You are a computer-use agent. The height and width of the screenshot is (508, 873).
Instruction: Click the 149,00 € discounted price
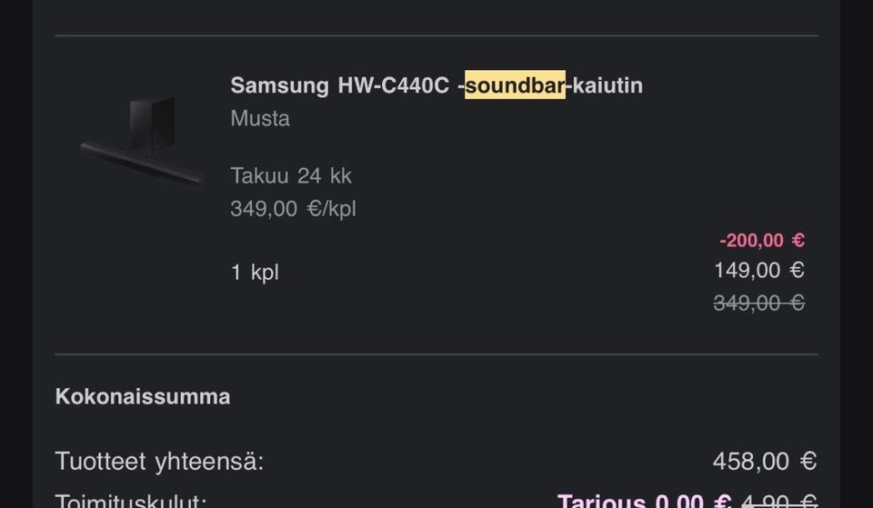click(x=758, y=270)
